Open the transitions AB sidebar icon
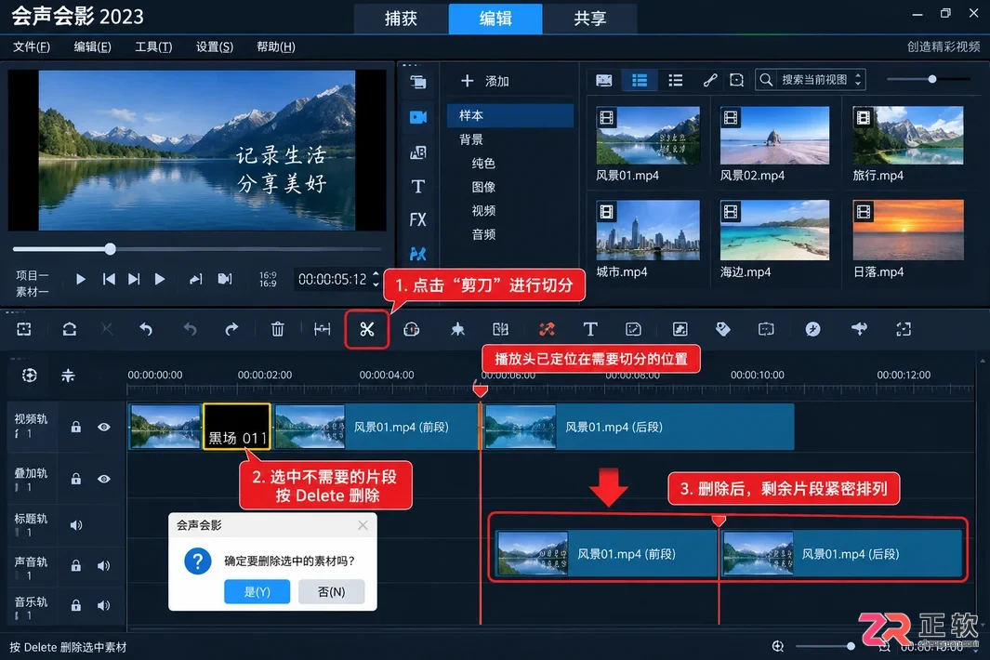990x660 pixels. coord(418,152)
